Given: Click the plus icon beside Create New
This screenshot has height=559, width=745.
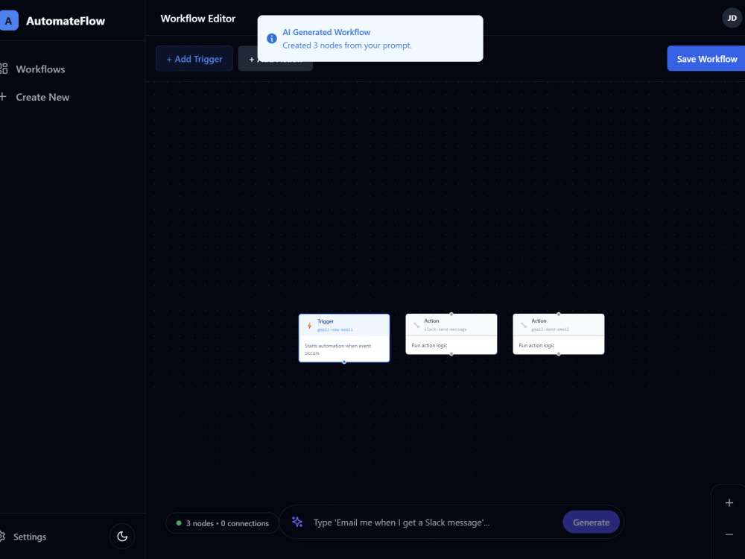Looking at the screenshot, I should [x=3, y=97].
